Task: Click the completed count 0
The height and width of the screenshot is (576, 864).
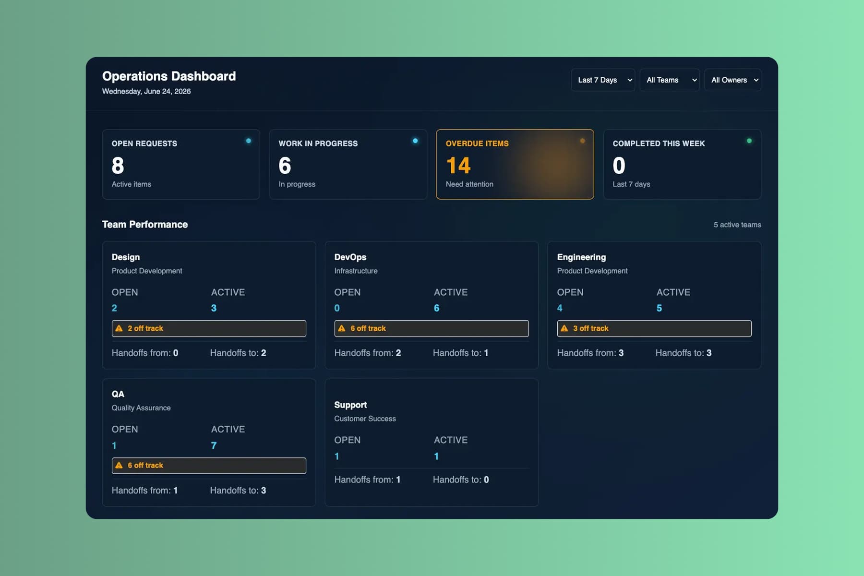Action: 619,166
